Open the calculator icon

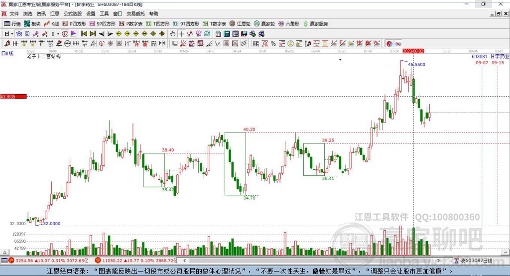[x=227, y=34]
